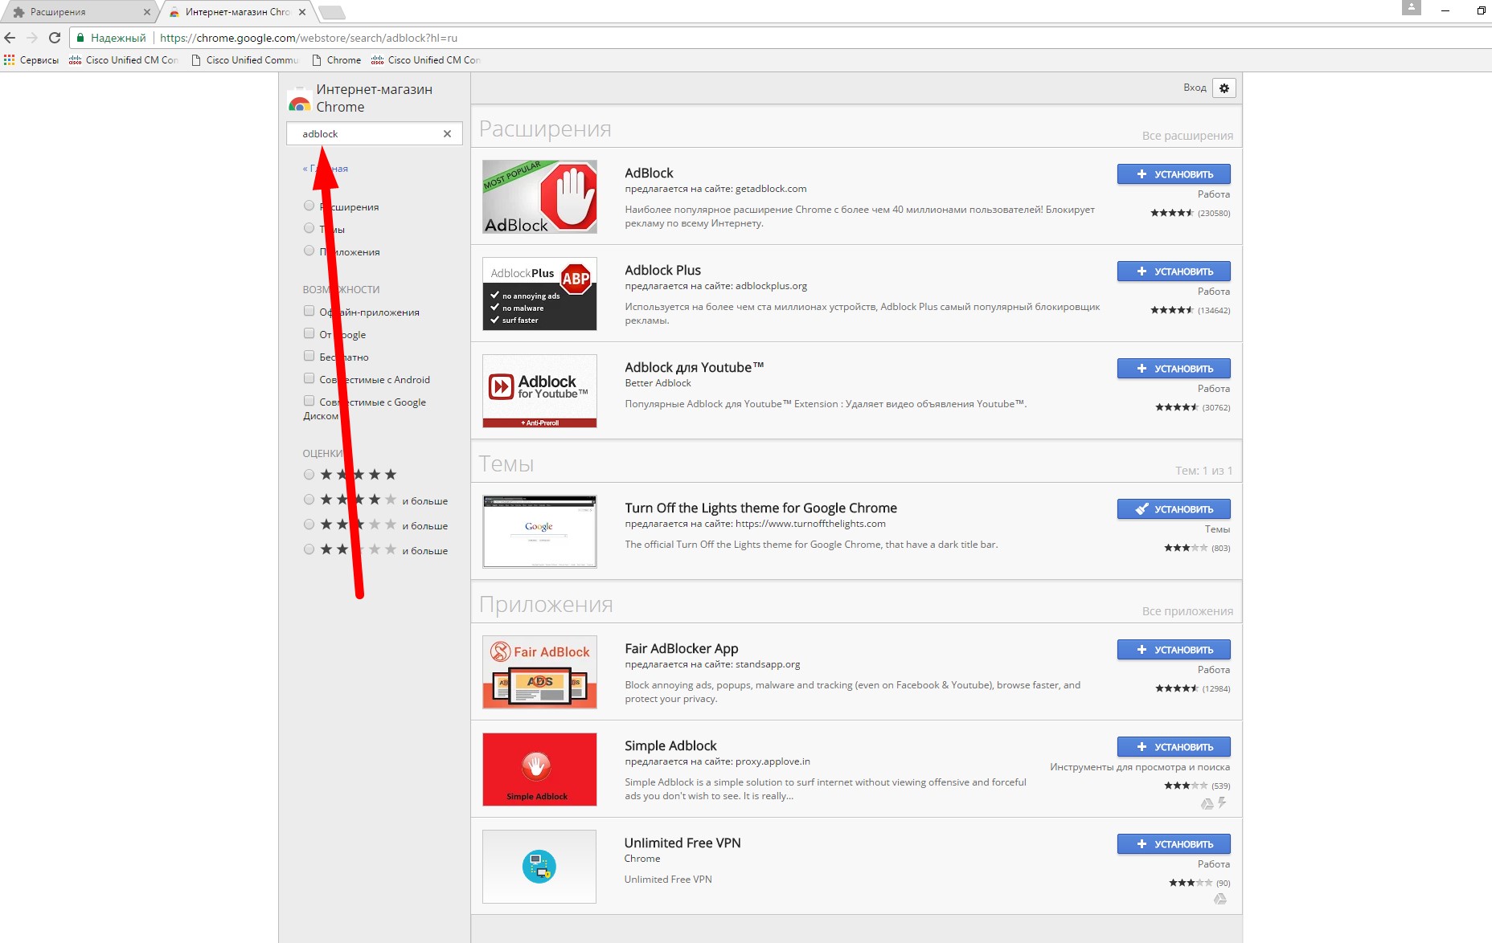
Task: Open Turn Off the Lights theme thumbnail
Action: tap(539, 532)
